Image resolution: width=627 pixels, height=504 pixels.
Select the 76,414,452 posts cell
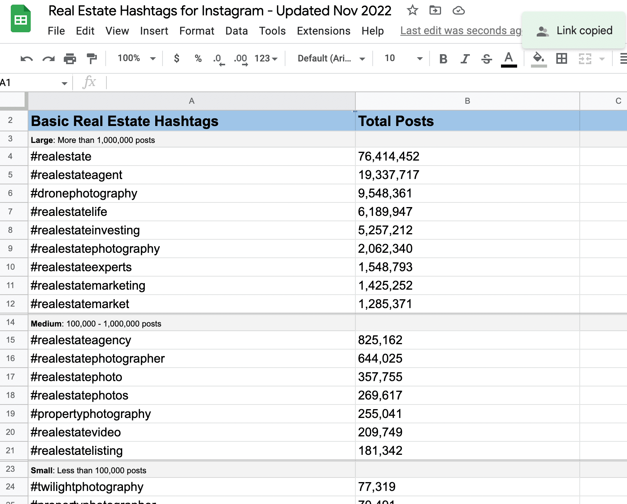point(467,156)
